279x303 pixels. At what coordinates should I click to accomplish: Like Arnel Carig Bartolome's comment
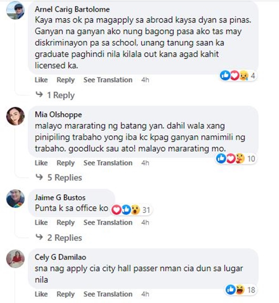point(41,80)
